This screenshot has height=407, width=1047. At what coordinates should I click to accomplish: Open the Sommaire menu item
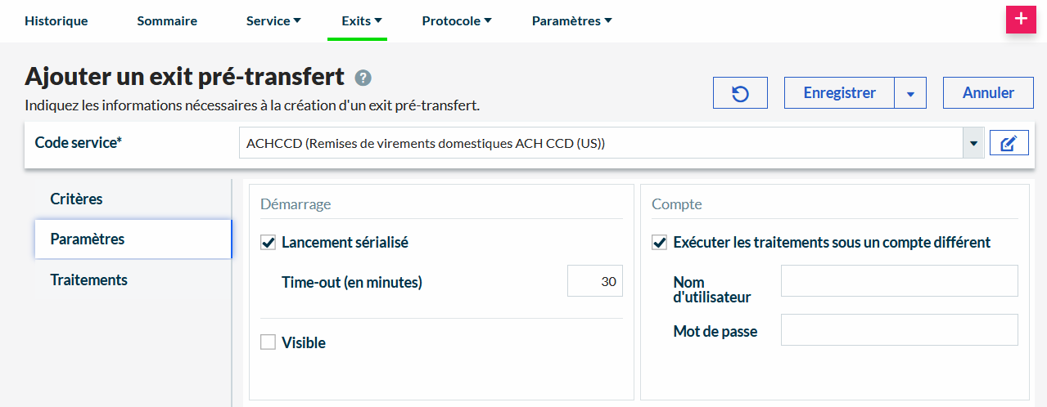(x=167, y=21)
